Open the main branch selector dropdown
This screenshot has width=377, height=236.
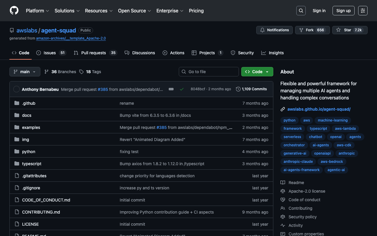click(25, 72)
